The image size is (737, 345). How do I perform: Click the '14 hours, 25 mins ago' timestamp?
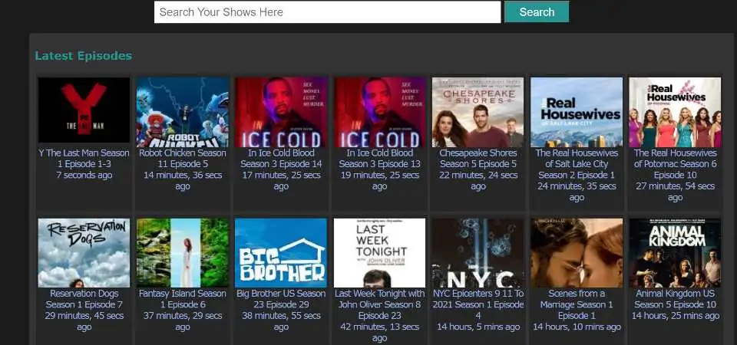point(675,316)
